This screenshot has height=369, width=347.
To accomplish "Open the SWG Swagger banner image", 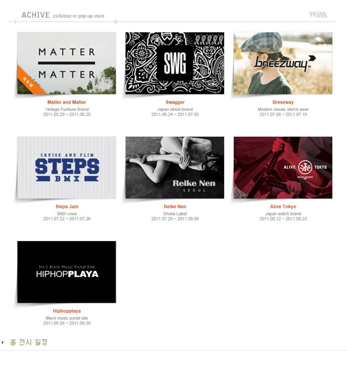I will pos(175,63).
